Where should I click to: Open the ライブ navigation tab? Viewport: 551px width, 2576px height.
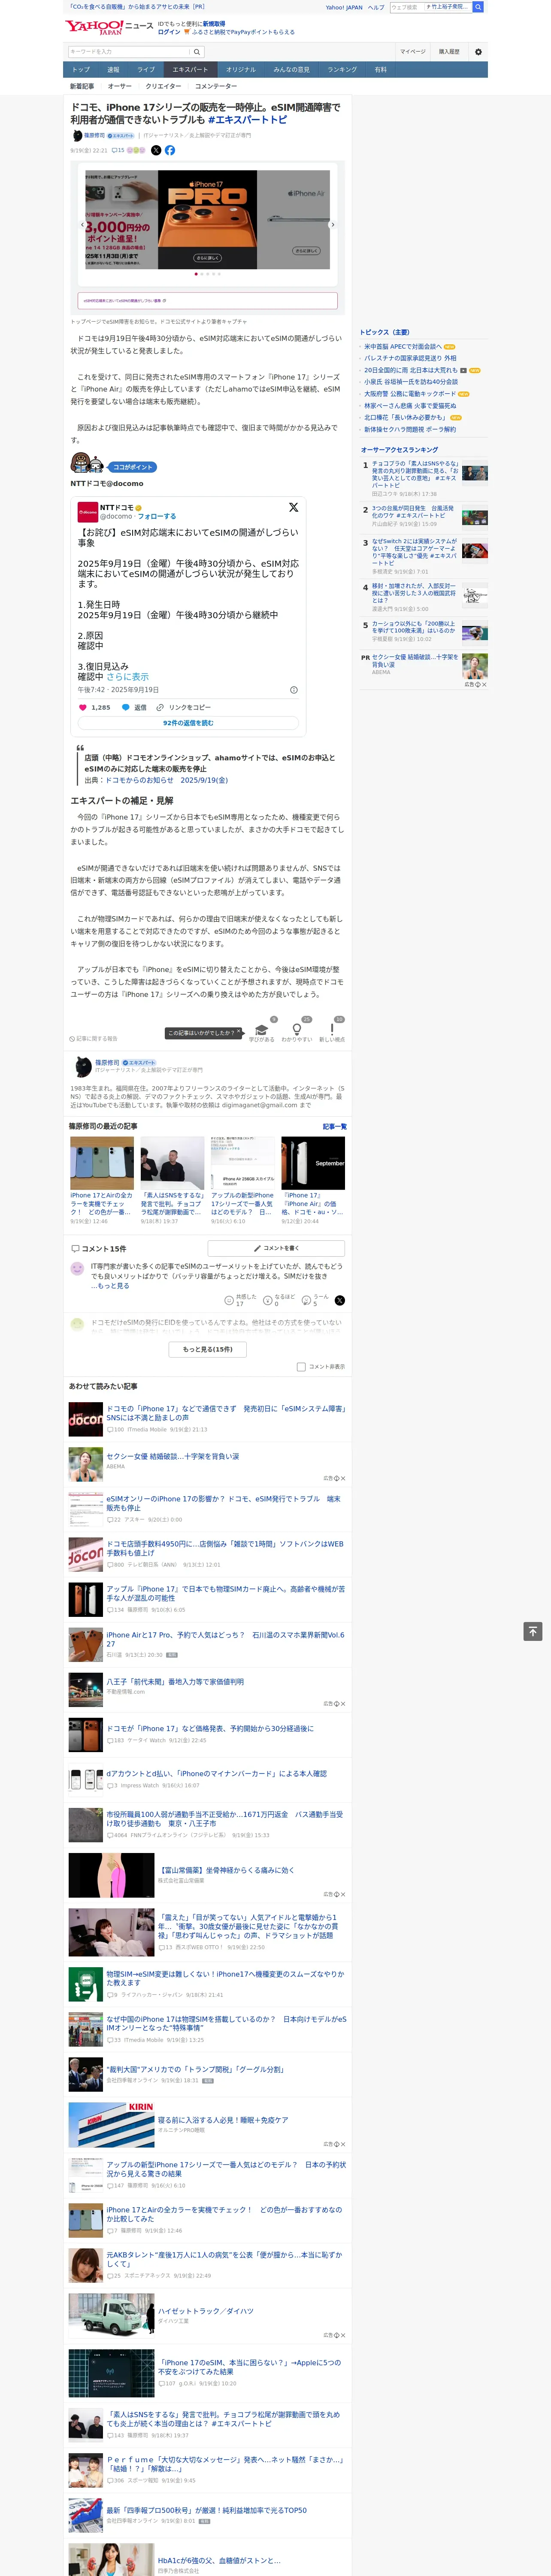pyautogui.click(x=146, y=70)
